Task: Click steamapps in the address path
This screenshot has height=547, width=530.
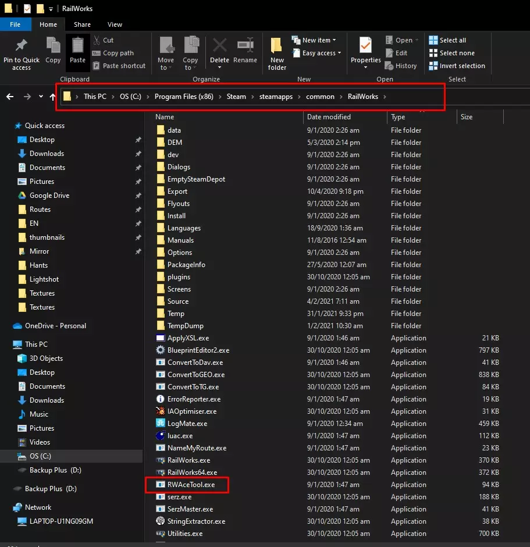Action: click(x=276, y=97)
